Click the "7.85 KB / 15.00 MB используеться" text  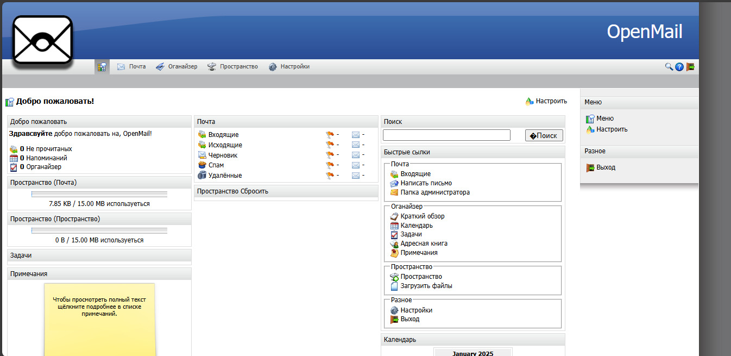tap(99, 204)
